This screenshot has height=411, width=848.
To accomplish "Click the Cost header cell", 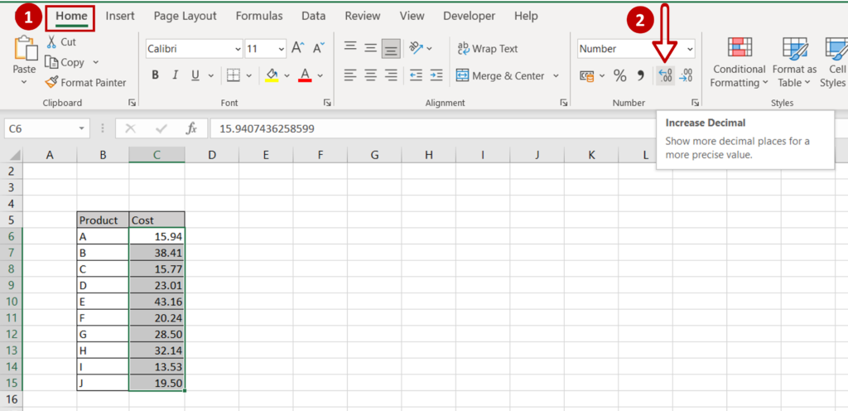I will [157, 220].
